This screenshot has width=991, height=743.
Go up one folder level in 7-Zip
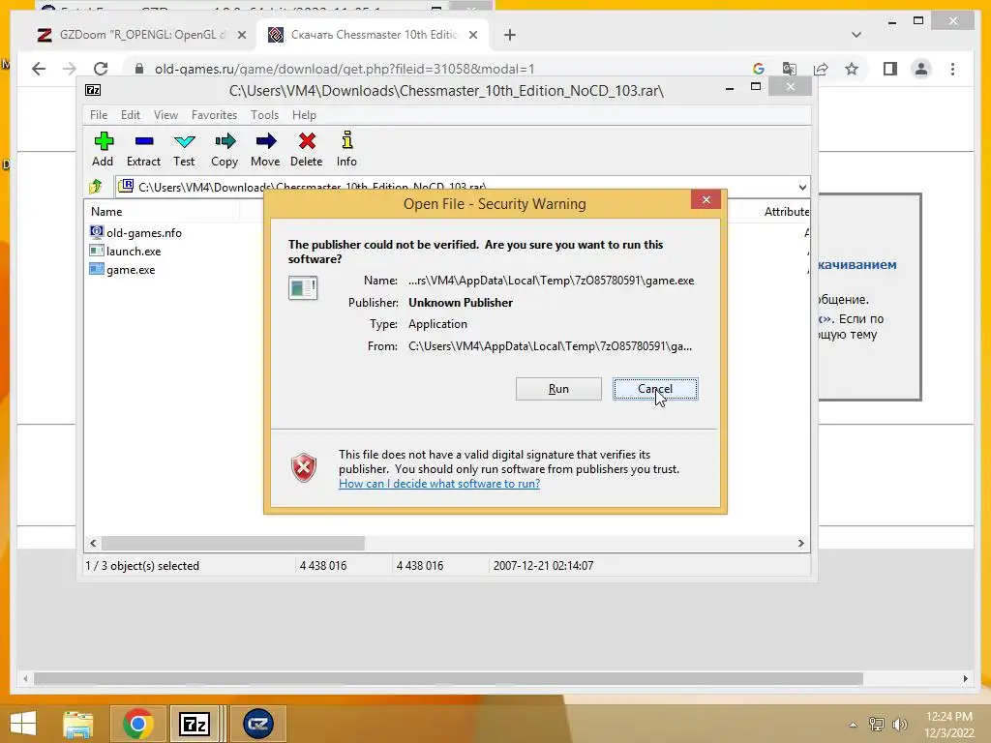pyautogui.click(x=96, y=187)
